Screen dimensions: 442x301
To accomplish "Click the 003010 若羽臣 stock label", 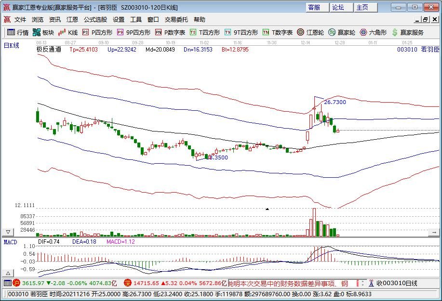I will click(418, 49).
